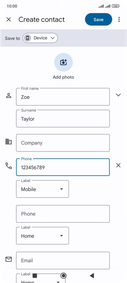Tap the Android home circle button
Viewport: 127px width, 283px height.
click(x=63, y=276)
